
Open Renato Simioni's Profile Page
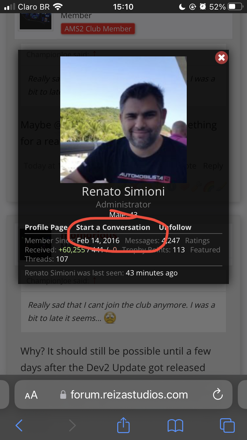click(x=46, y=227)
